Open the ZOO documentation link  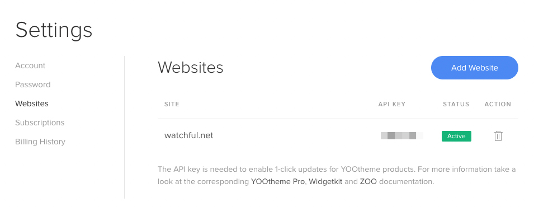click(x=368, y=181)
